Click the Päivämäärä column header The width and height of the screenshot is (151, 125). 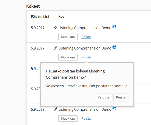[40, 17]
